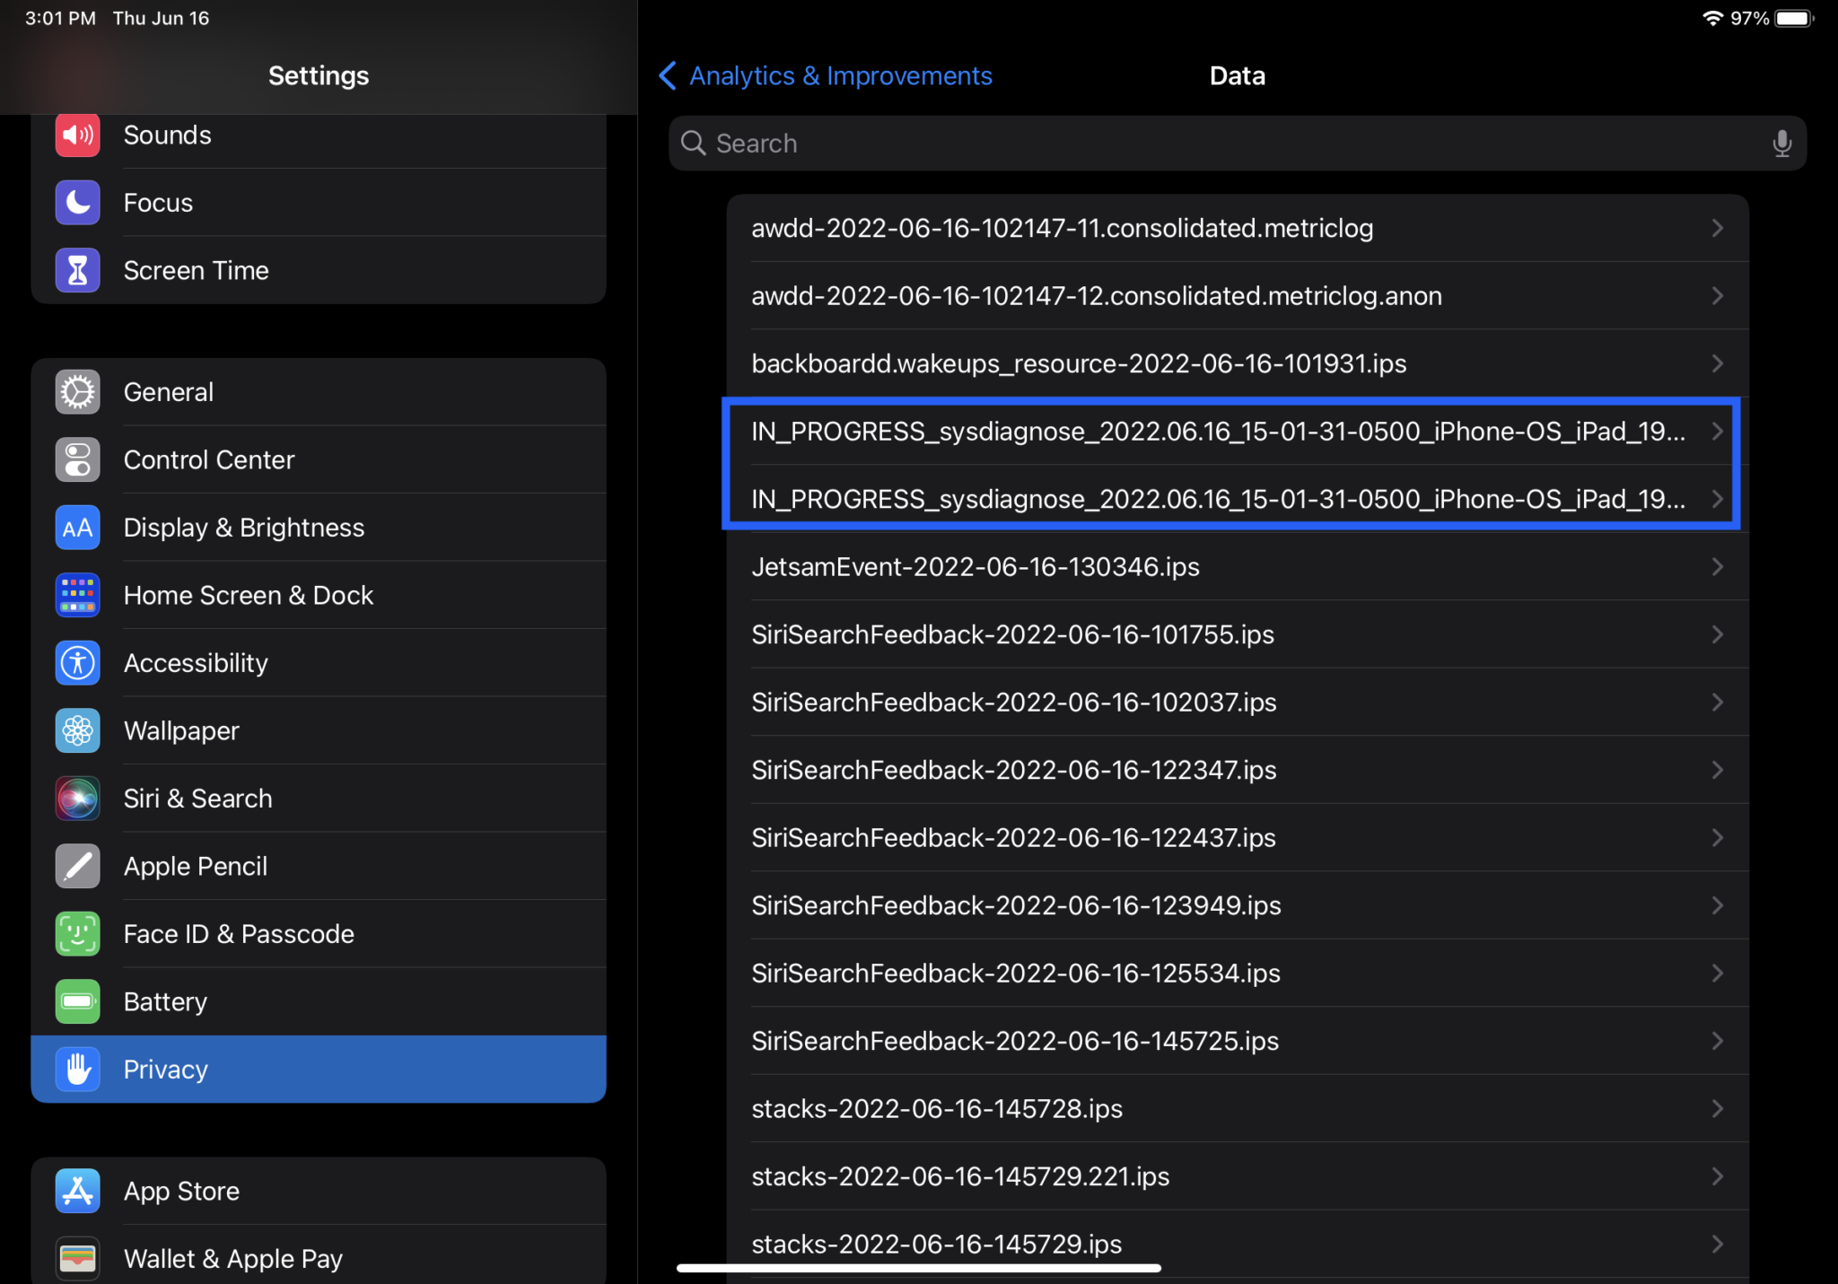Tap the Display & Brightness AA icon
1838x1284 pixels.
click(78, 528)
